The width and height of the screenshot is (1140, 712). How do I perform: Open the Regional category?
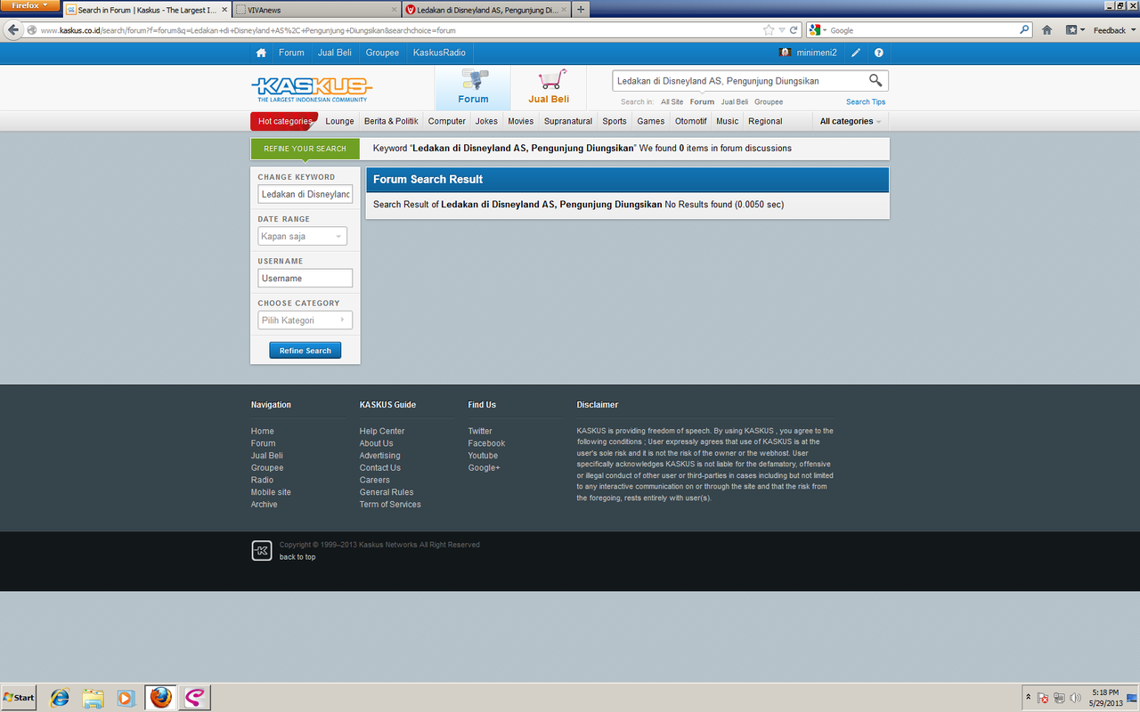pos(765,121)
